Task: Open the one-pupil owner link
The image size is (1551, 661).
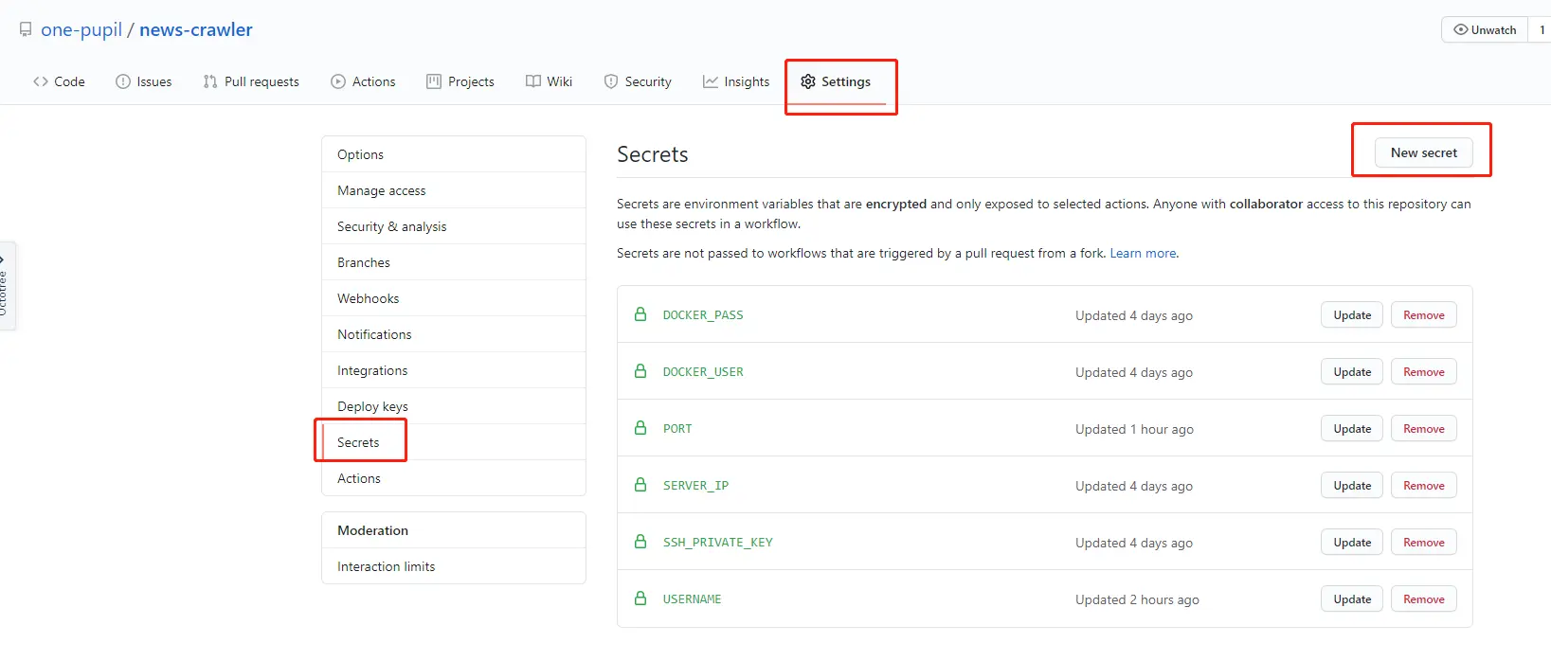Action: (x=81, y=29)
